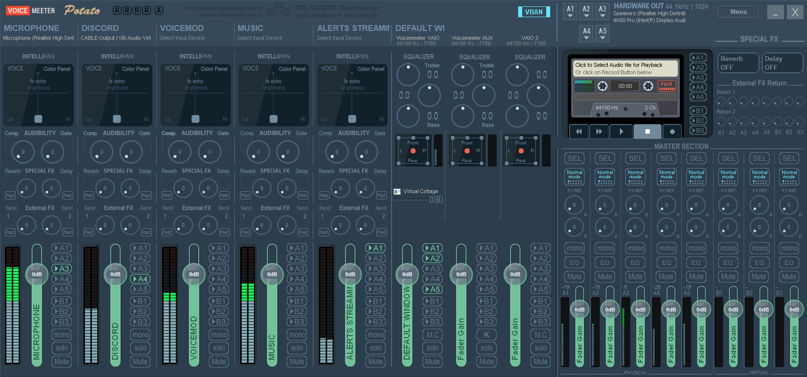Screen dimensions: 807x377
Task: Disable A1 routing on Alerts Streaming strip
Action: (375, 248)
